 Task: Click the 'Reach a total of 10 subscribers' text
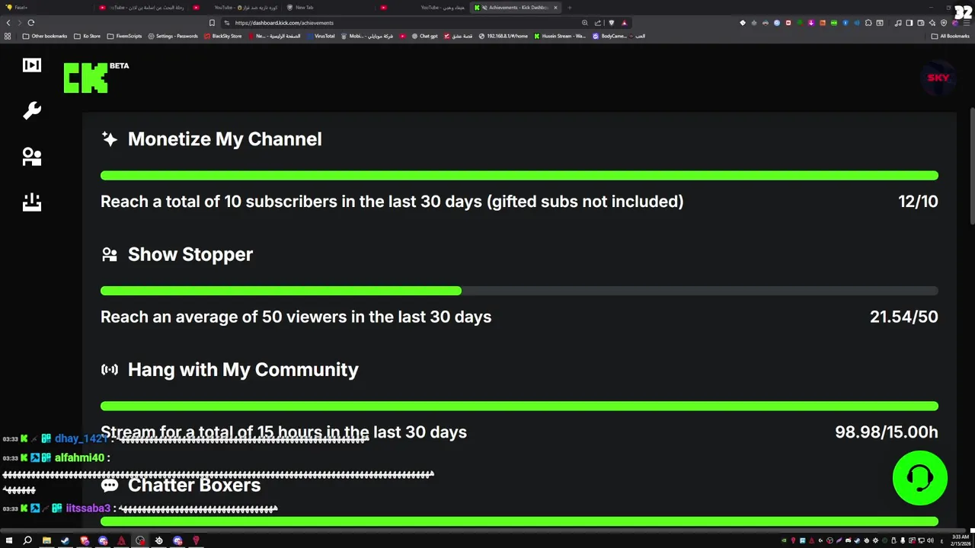[392, 202]
